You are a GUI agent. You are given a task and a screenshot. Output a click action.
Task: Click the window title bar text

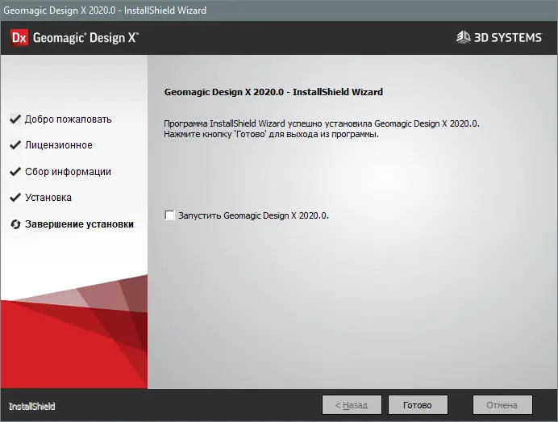tap(105, 10)
